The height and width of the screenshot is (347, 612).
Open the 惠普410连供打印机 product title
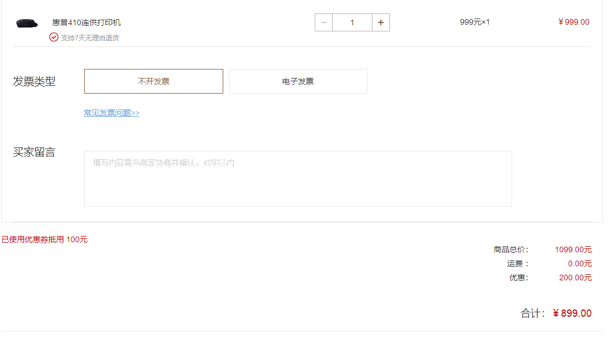pyautogui.click(x=86, y=22)
